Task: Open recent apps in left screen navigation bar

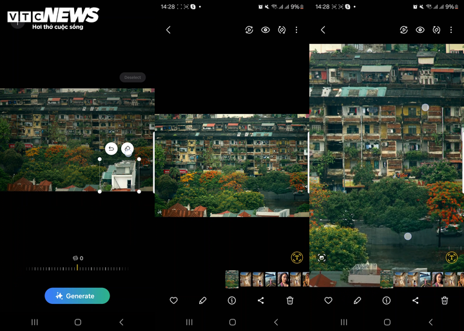Action: (35, 322)
